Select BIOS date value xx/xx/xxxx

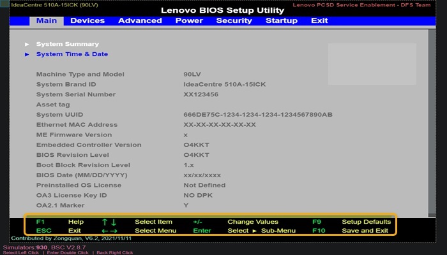(x=202, y=175)
